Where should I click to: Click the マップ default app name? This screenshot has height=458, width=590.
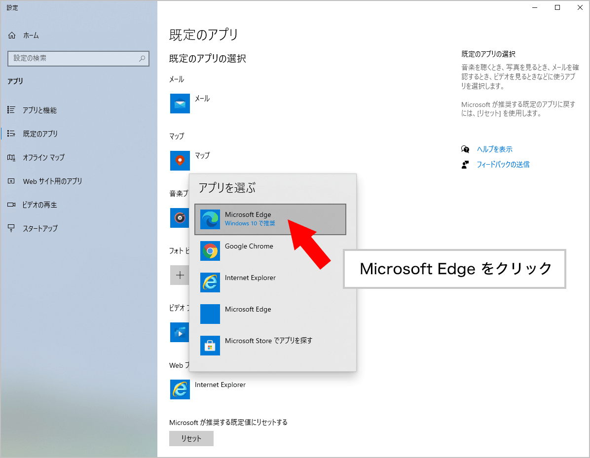coord(202,156)
